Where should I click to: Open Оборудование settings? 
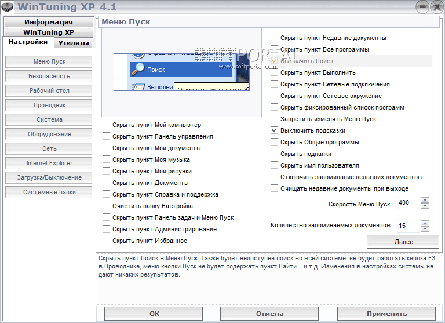click(x=49, y=134)
